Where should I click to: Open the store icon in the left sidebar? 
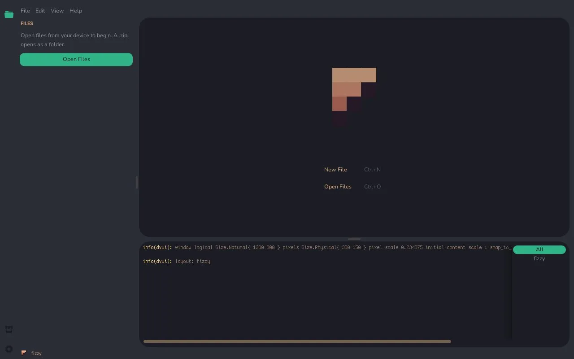point(9,329)
